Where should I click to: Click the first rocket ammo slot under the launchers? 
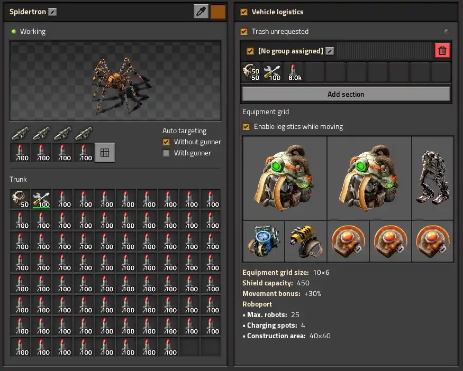coord(20,153)
